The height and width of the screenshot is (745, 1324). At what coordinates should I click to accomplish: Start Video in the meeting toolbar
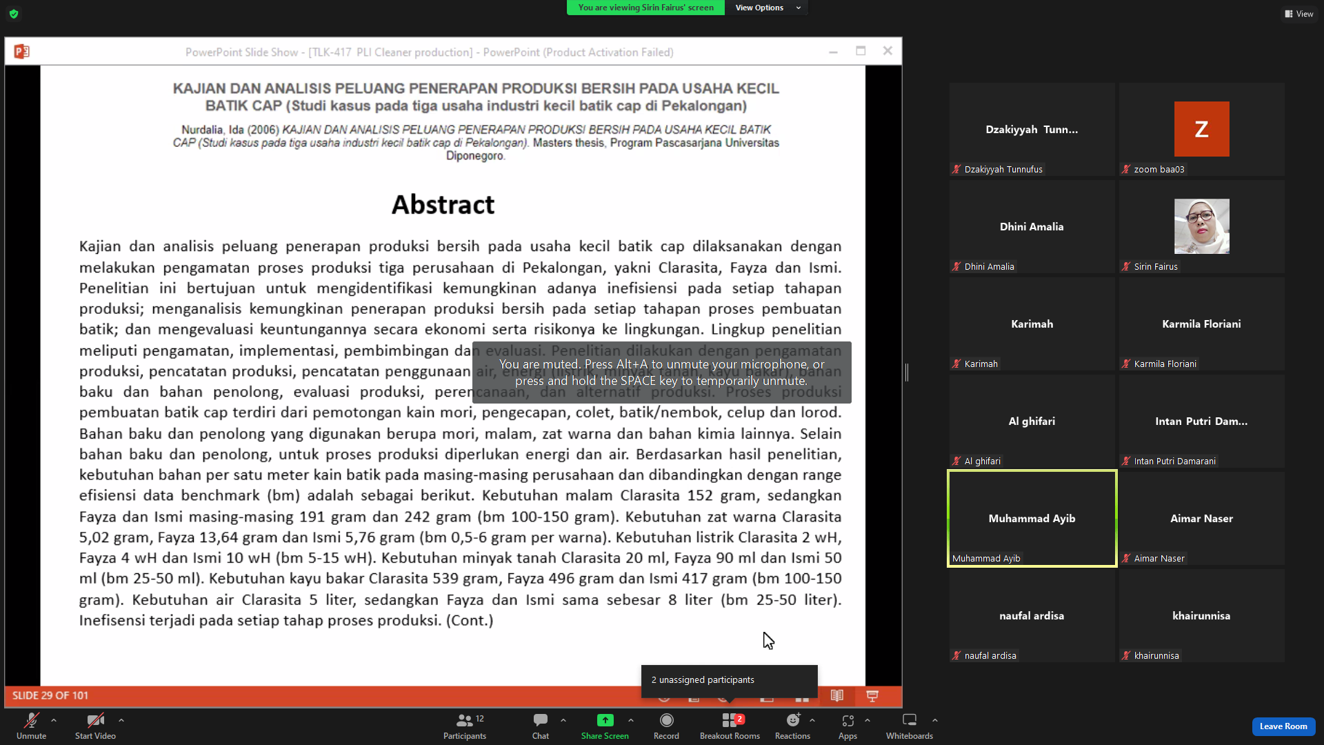[x=95, y=726]
